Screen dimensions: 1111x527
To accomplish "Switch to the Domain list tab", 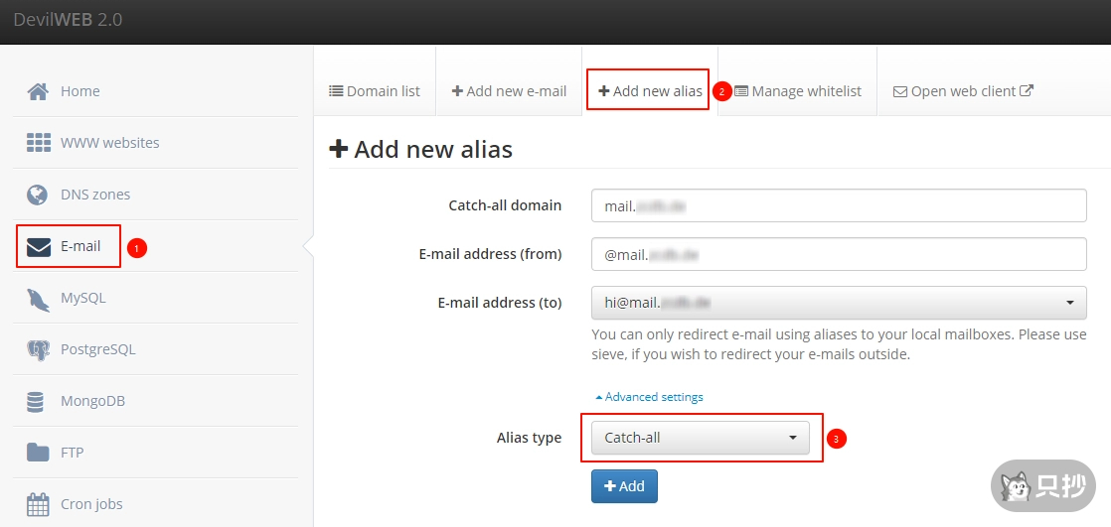I will click(x=375, y=91).
